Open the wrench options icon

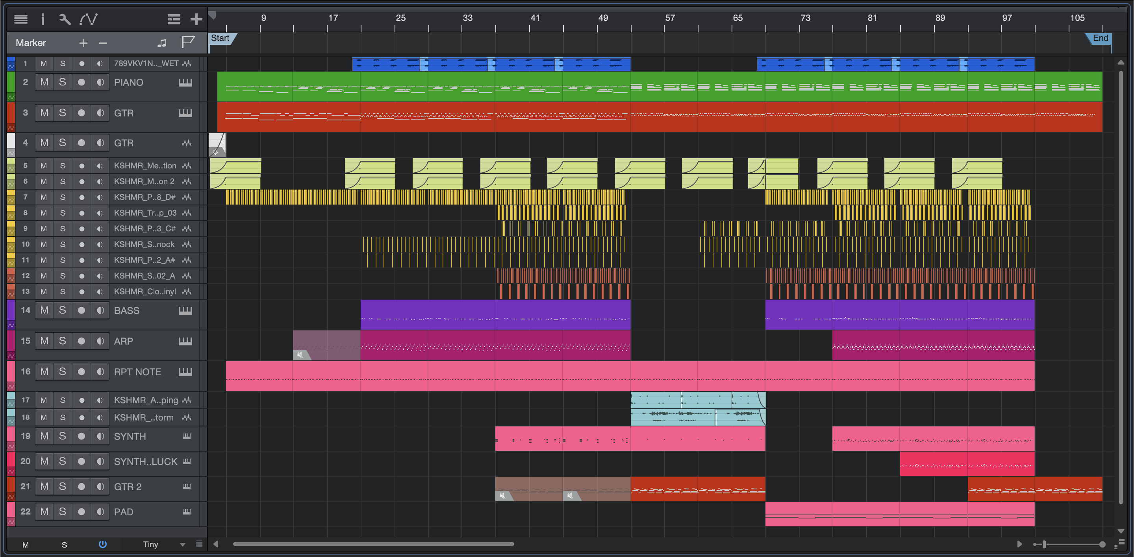click(x=65, y=19)
